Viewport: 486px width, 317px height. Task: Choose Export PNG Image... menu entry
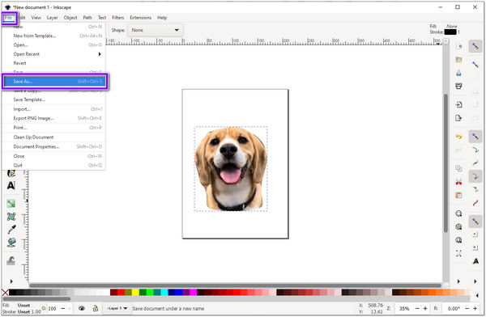[54, 118]
